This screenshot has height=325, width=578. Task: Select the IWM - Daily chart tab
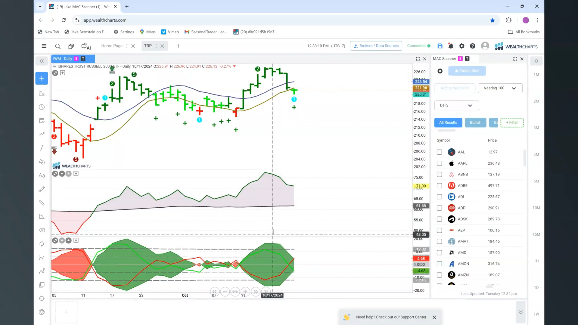pyautogui.click(x=73, y=59)
